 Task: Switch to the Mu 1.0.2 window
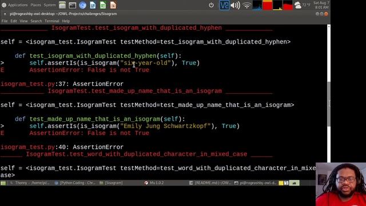click(x=154, y=183)
